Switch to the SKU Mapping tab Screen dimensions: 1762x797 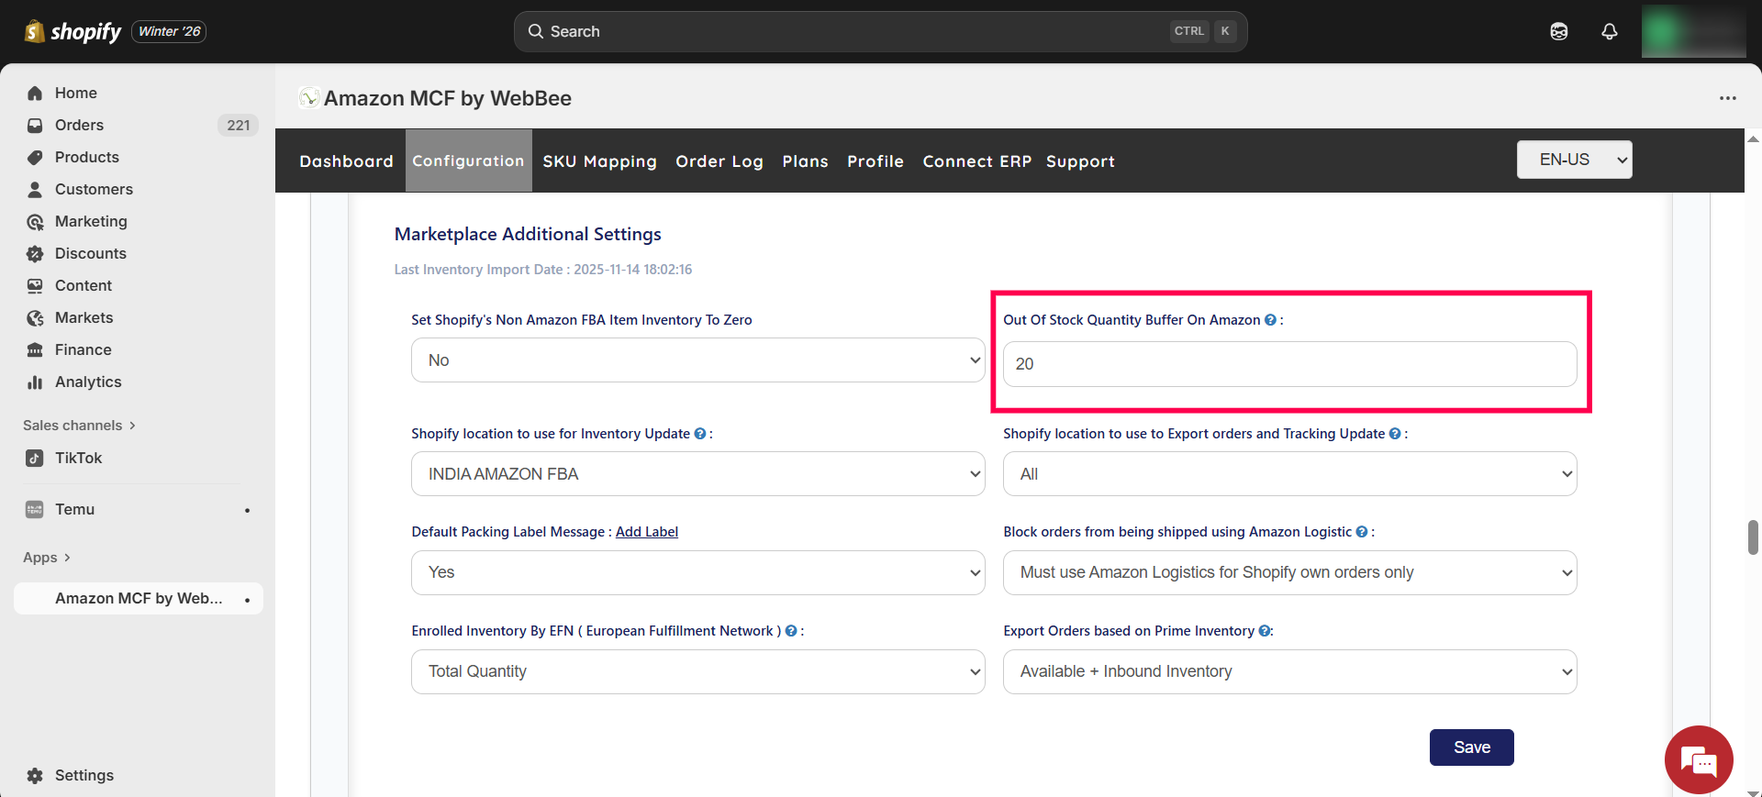[x=599, y=161]
